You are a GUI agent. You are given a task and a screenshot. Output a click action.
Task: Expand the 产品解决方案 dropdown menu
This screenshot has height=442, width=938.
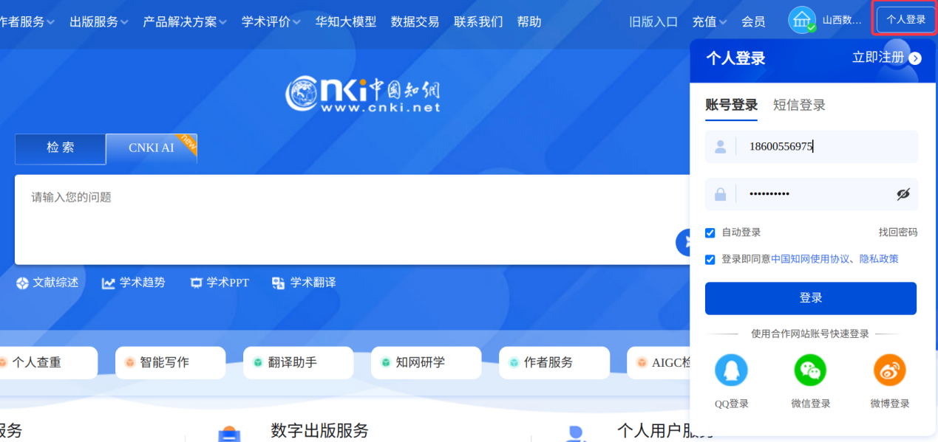185,22
